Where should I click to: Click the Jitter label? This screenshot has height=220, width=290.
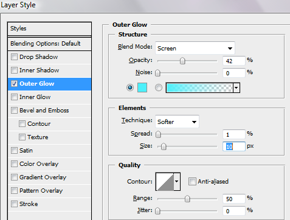pos(145,210)
